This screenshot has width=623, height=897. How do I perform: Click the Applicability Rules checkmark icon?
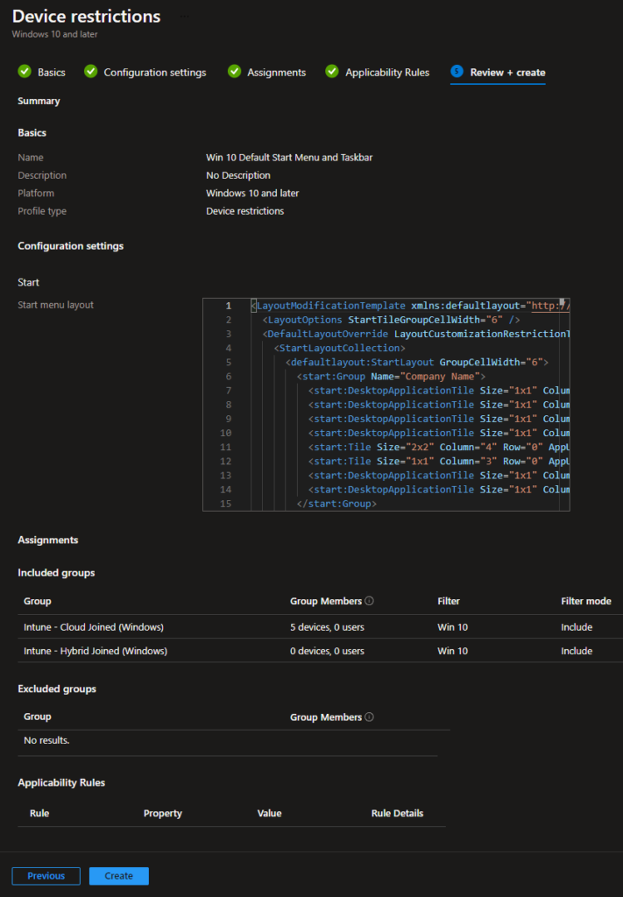tap(332, 72)
